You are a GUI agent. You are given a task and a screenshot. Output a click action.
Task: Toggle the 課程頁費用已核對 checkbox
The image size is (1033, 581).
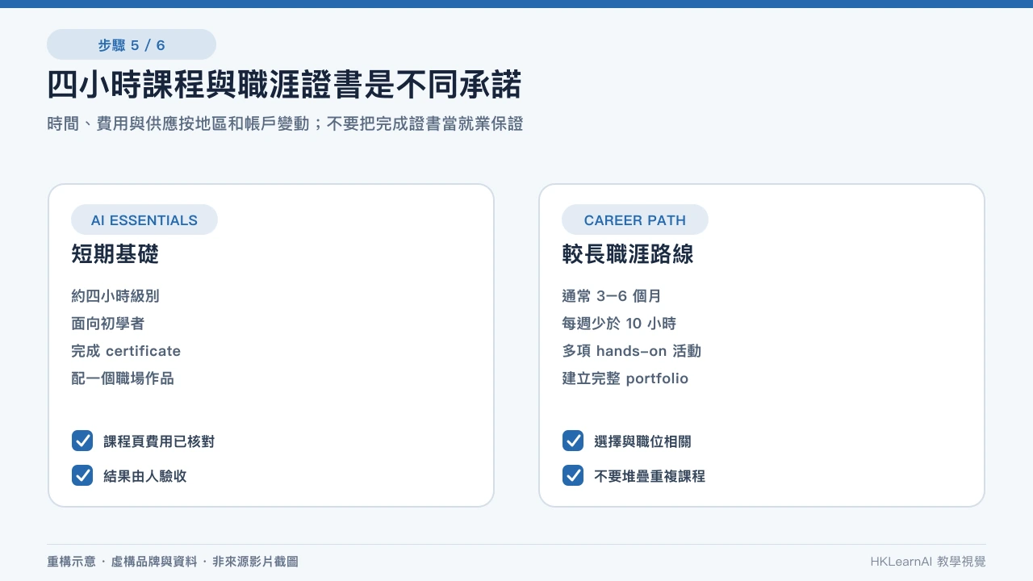click(x=82, y=441)
